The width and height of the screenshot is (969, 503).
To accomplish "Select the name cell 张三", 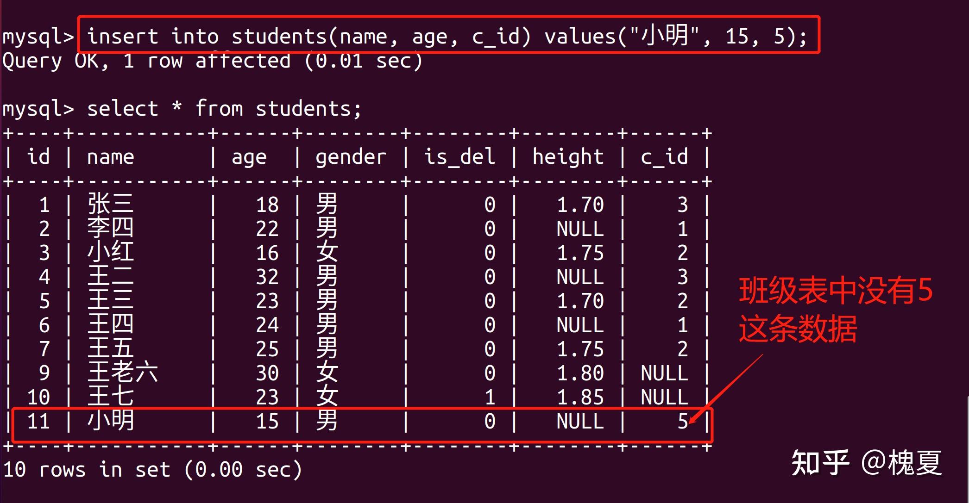I will (x=111, y=204).
